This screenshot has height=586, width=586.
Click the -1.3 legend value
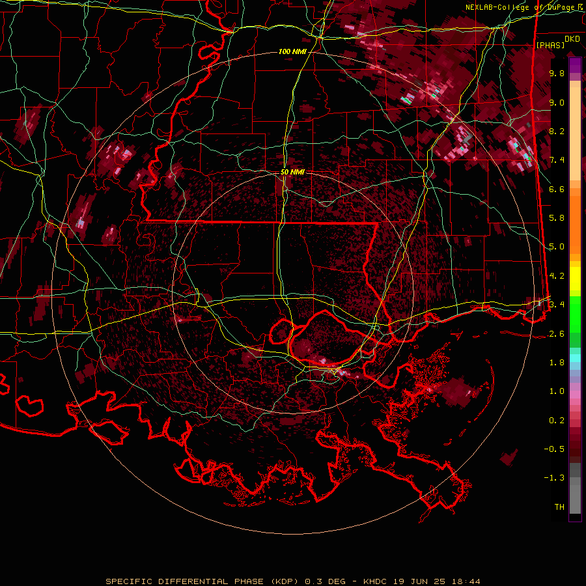554,478
